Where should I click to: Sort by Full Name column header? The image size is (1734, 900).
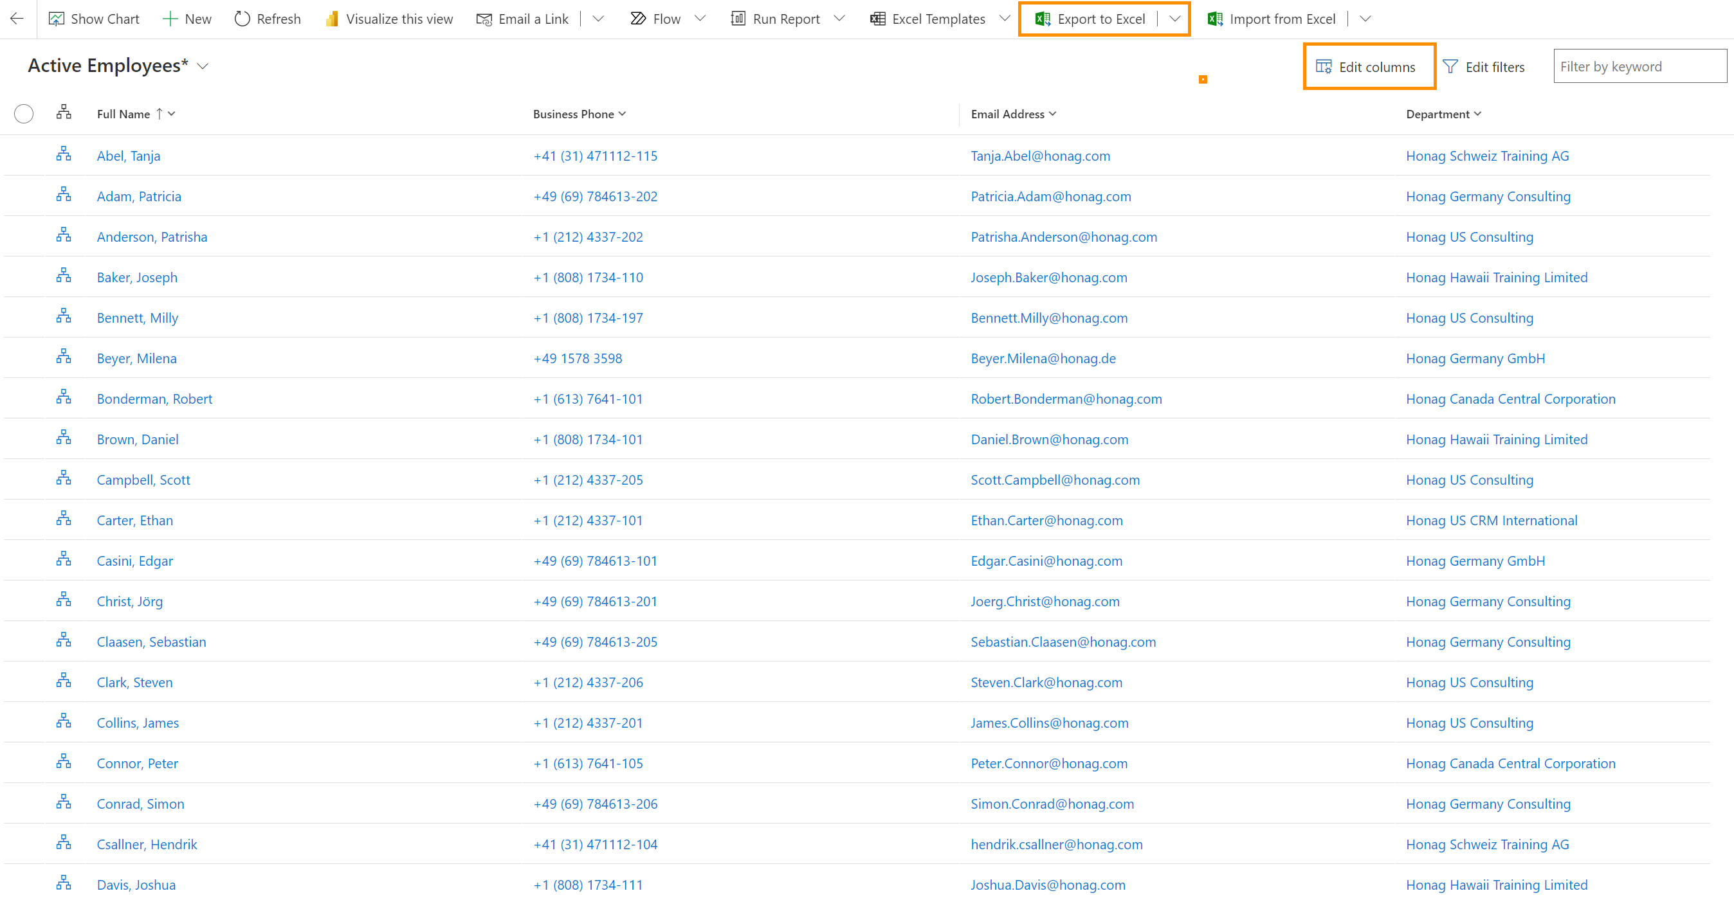pos(124,114)
